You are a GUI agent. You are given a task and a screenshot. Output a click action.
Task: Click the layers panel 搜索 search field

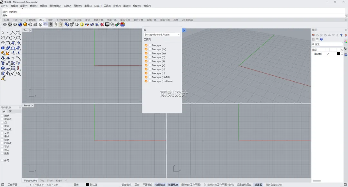(x=327, y=44)
